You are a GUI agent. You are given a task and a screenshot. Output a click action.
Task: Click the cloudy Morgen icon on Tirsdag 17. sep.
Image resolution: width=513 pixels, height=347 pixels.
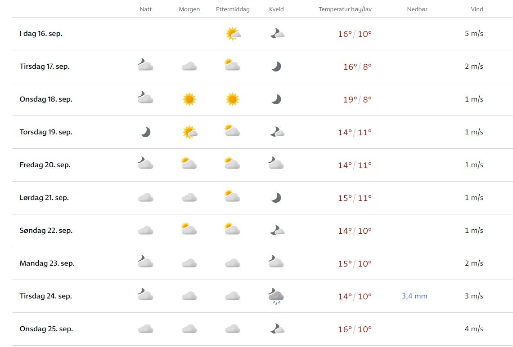pos(189,67)
